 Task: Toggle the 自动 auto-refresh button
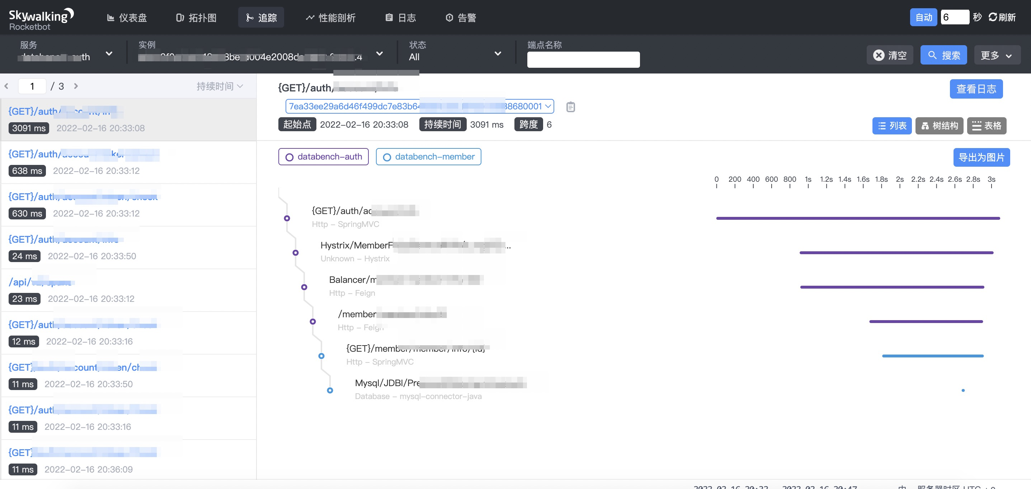(x=923, y=17)
